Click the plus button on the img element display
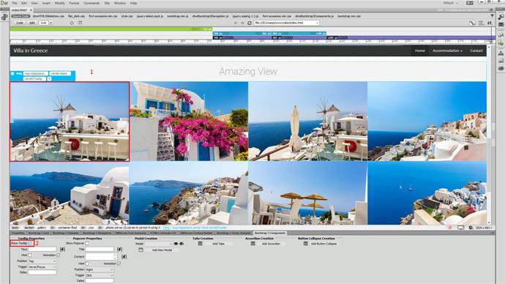505x284 pixels. (x=49, y=78)
